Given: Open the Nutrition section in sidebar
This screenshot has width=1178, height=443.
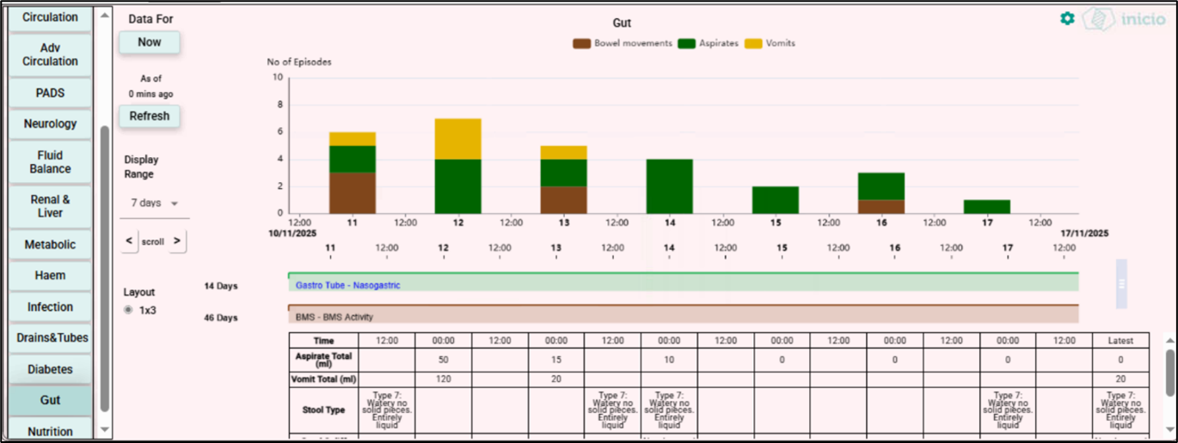Looking at the screenshot, I should point(50,431).
